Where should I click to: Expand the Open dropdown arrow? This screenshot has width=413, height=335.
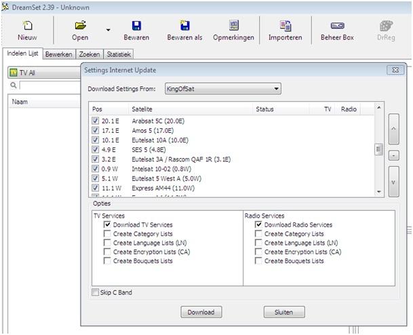click(x=108, y=30)
